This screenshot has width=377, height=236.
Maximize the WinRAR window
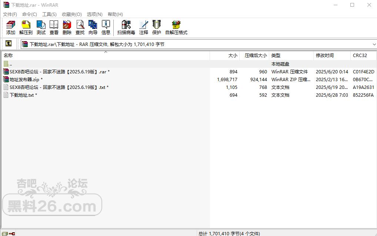(352, 5)
